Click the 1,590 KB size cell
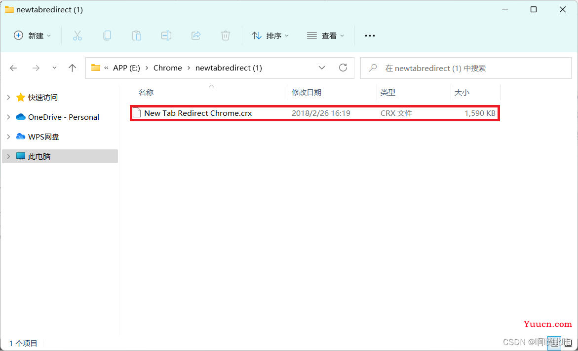This screenshot has width=578, height=351. pyautogui.click(x=480, y=113)
